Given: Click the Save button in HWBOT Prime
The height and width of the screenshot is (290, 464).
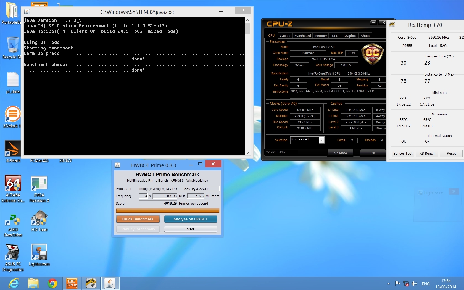Looking at the screenshot, I should pos(191,229).
